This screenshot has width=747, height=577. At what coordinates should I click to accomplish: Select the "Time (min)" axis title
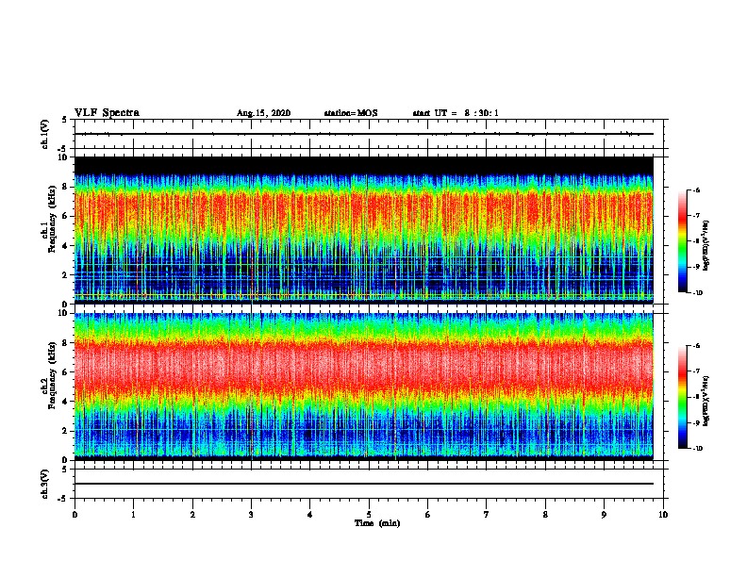point(377,523)
